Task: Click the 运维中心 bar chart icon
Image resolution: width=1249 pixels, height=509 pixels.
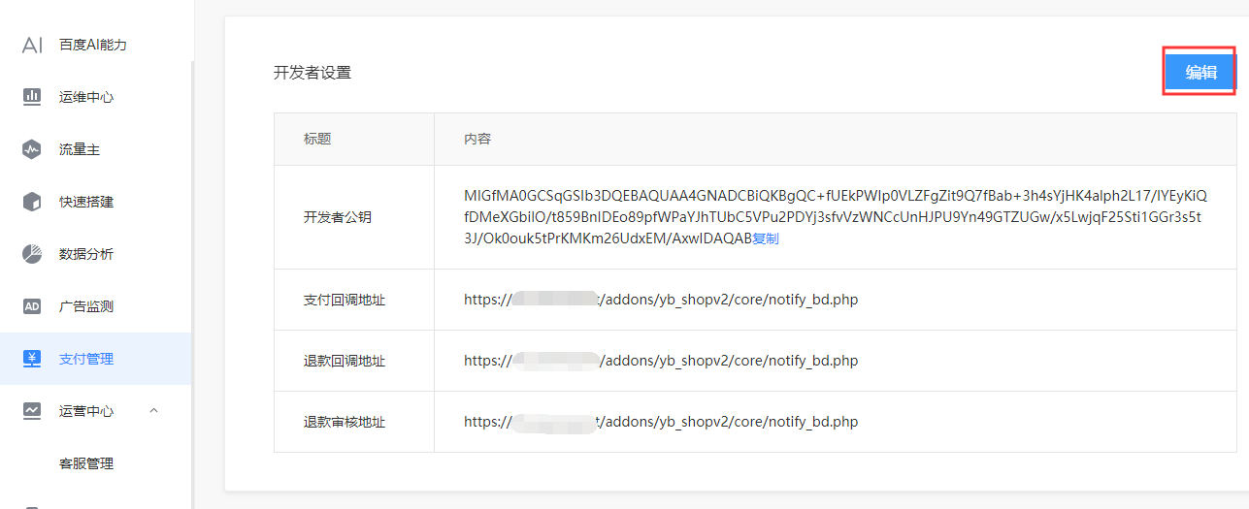Action: (32, 97)
